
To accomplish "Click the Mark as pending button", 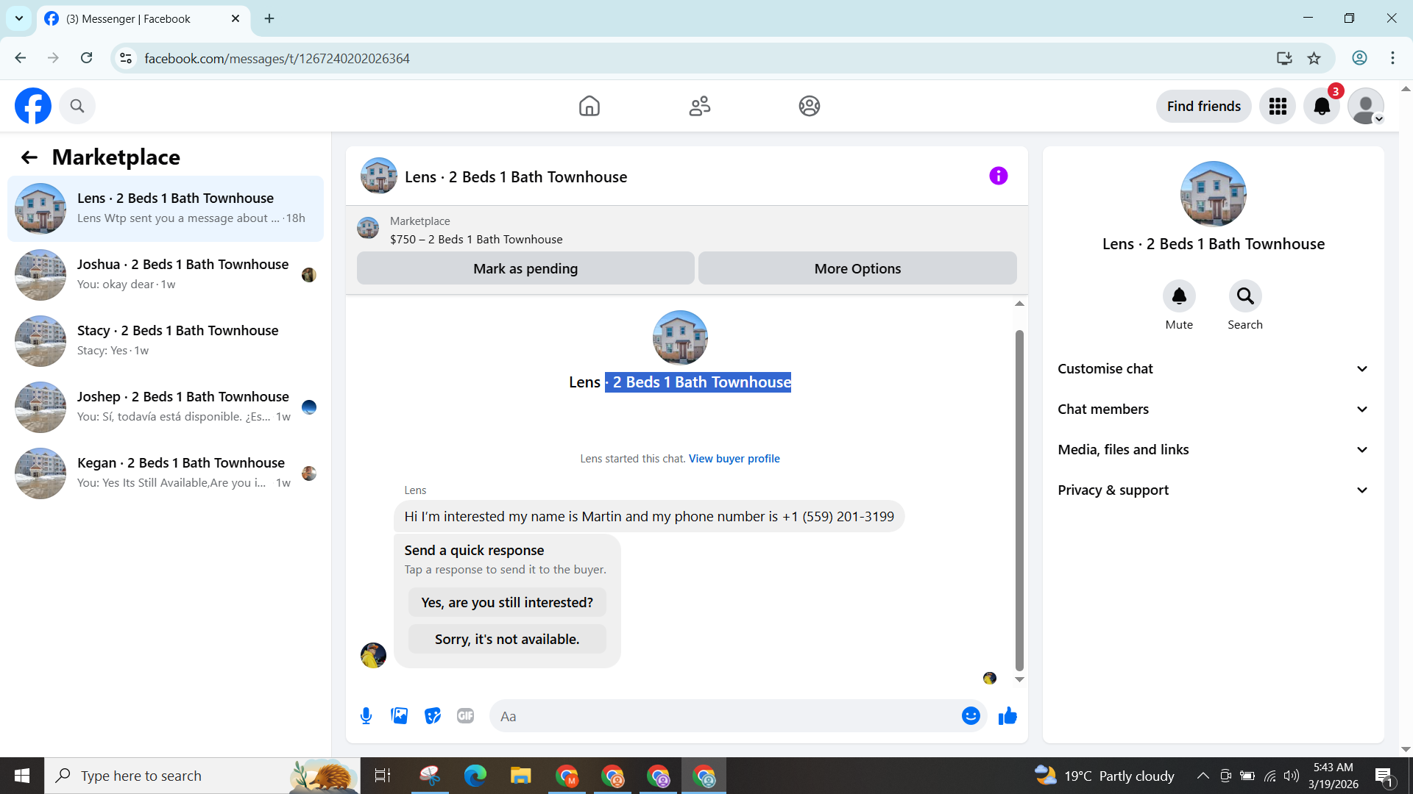I will (525, 269).
